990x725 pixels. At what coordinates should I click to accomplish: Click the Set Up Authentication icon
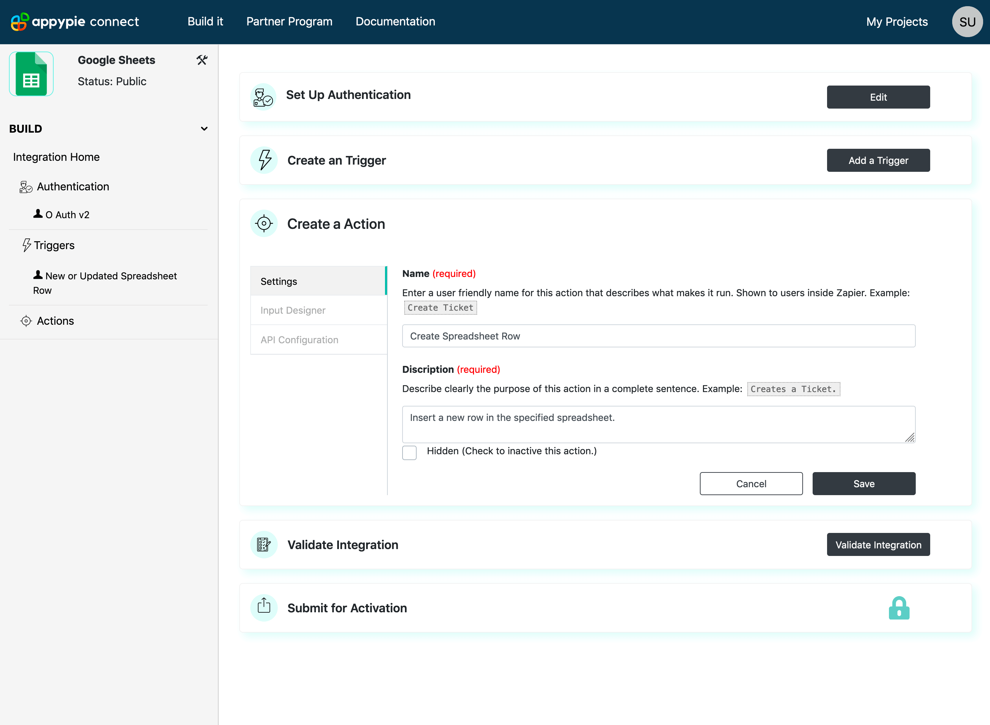[x=263, y=97]
